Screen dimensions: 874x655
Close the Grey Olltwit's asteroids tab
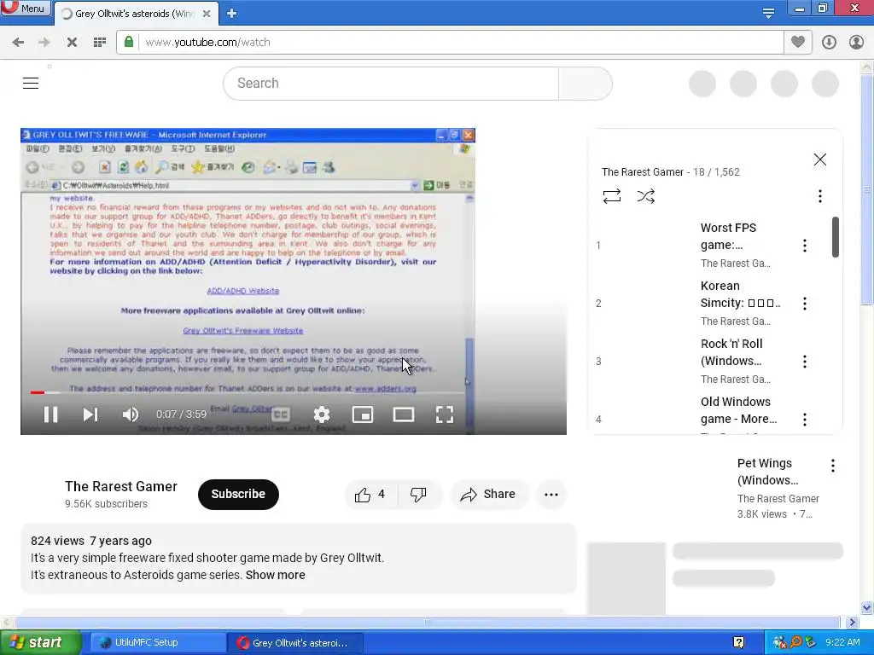(207, 14)
